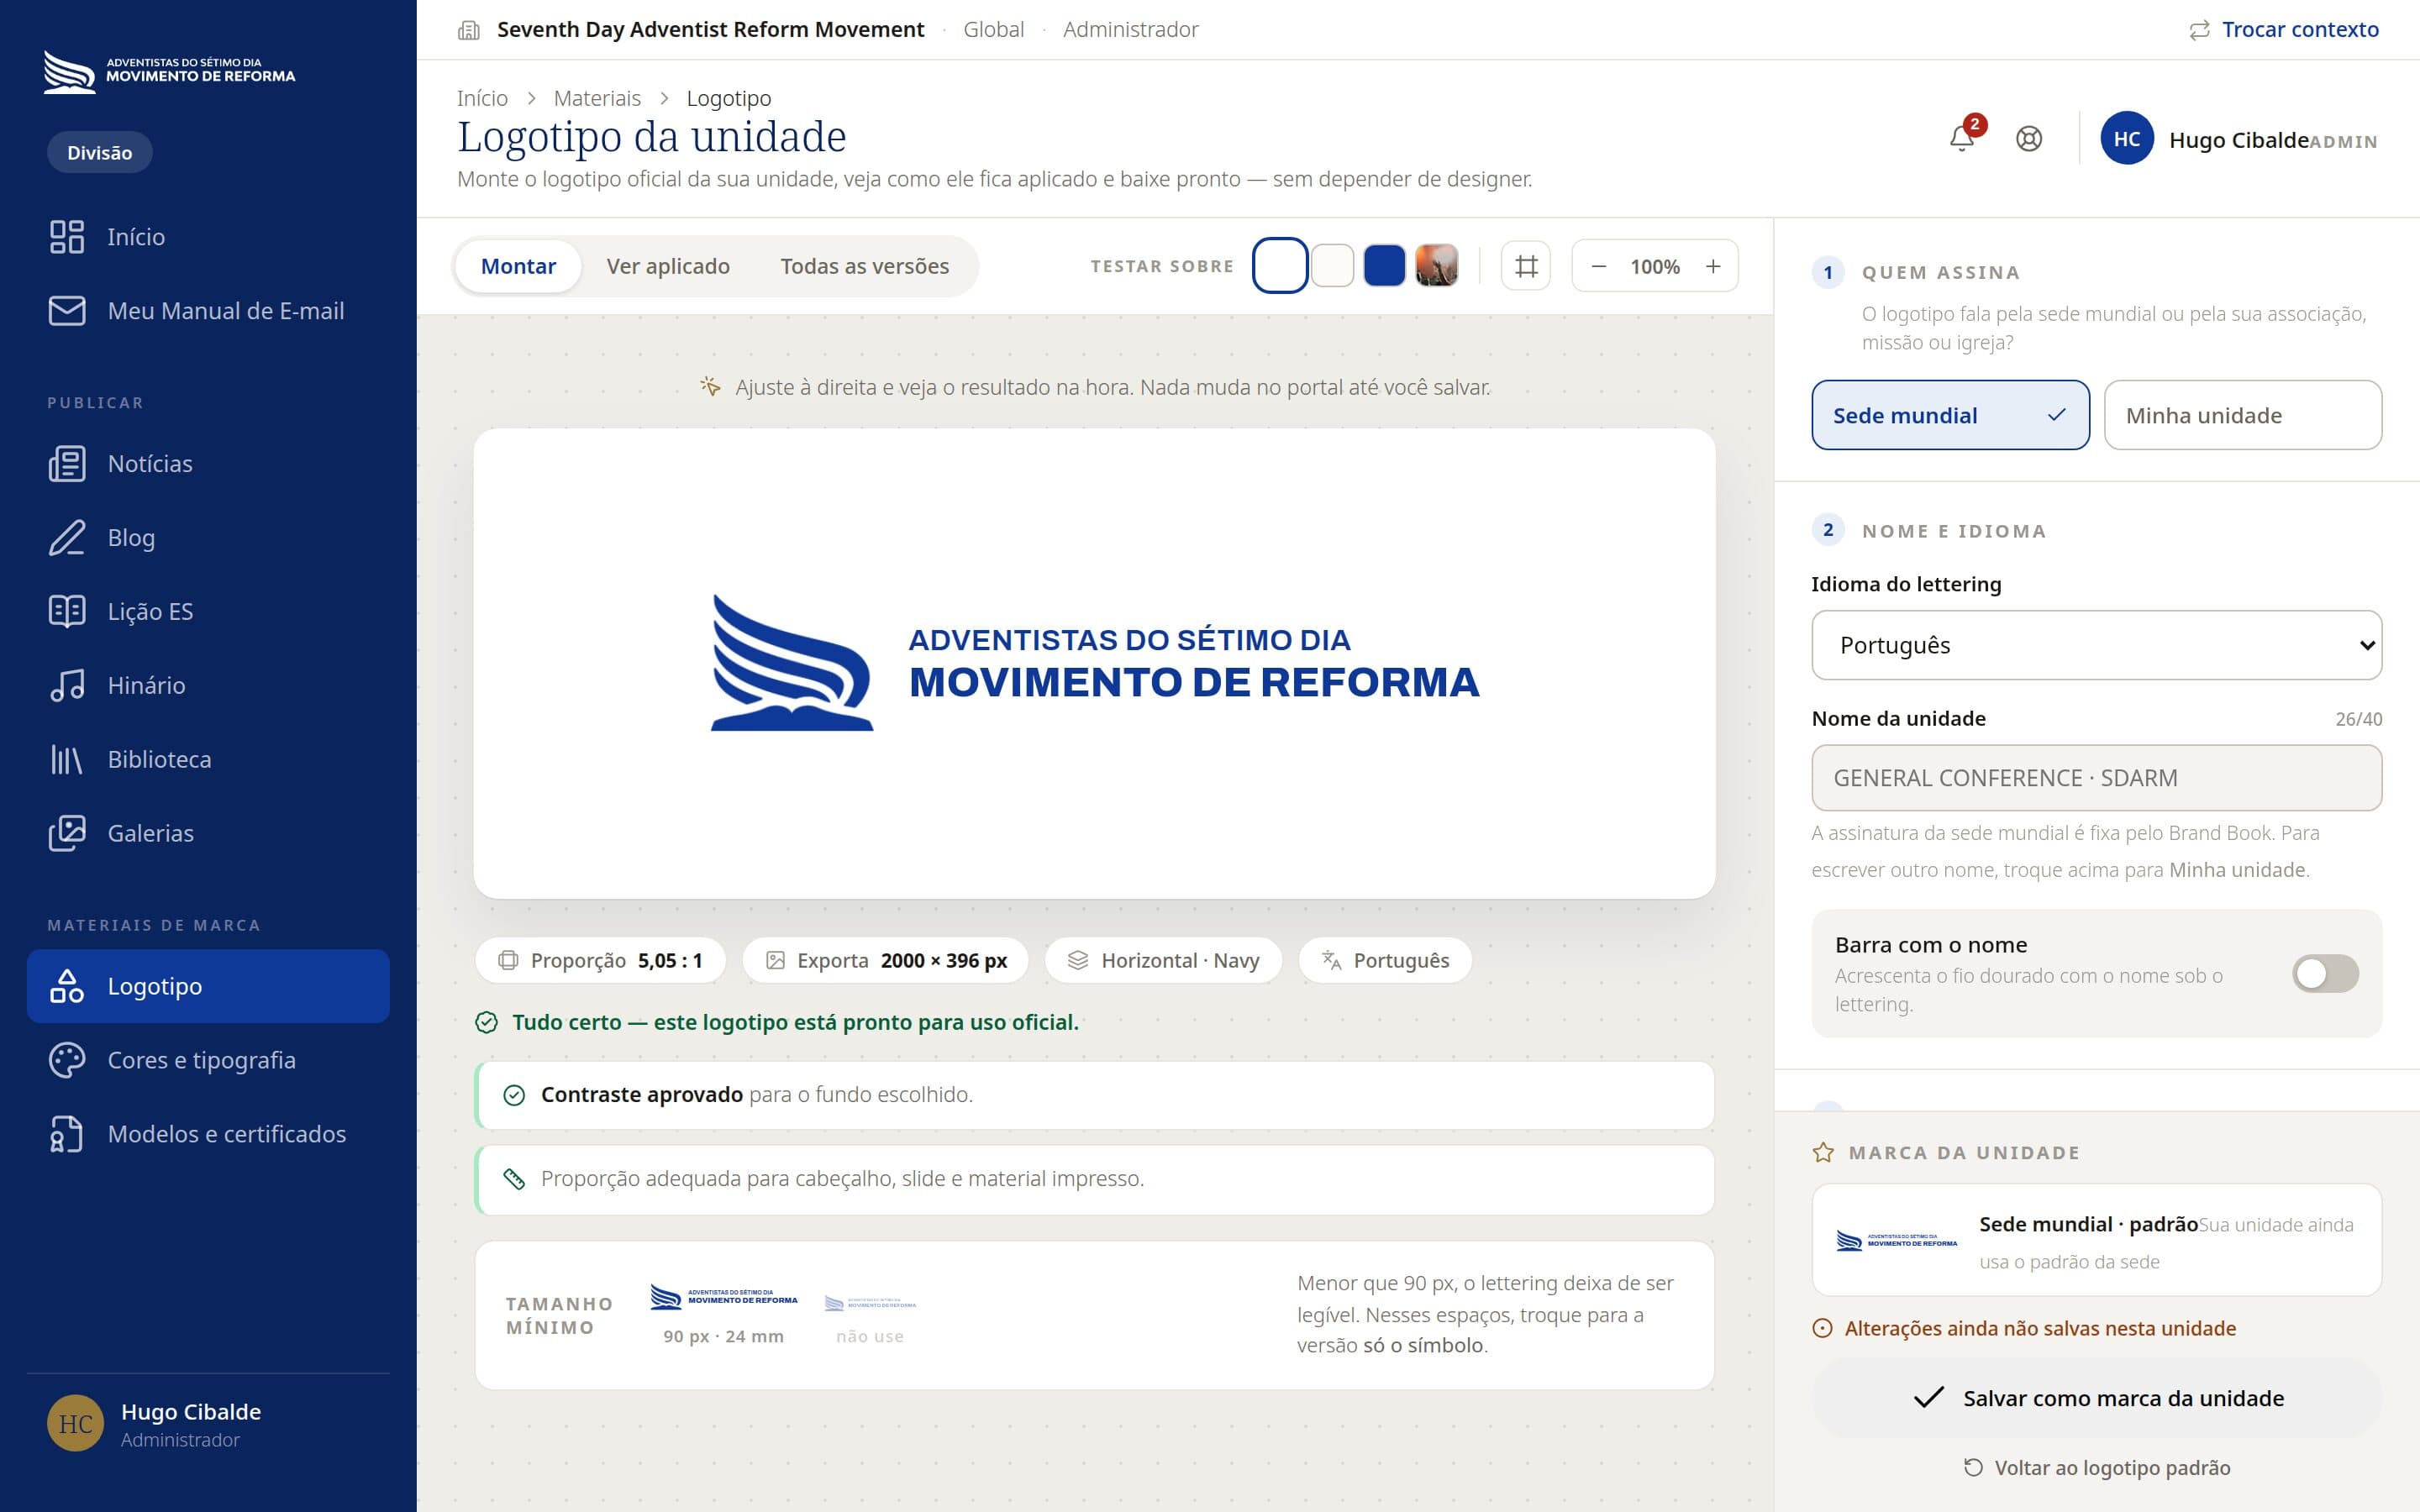Open the Todas as versões tab
Screen dimensions: 2420x1512
865,266
